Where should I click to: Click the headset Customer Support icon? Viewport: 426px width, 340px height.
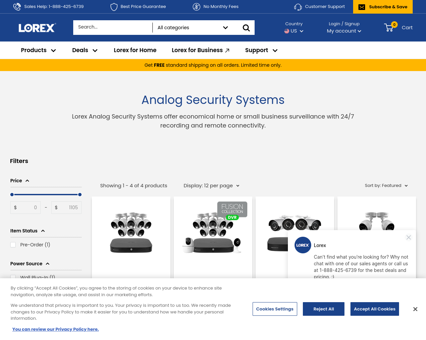(x=298, y=7)
